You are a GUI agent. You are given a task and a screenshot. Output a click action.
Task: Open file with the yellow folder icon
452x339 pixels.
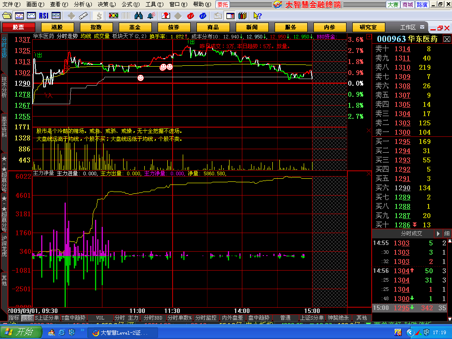[x=7, y=15]
